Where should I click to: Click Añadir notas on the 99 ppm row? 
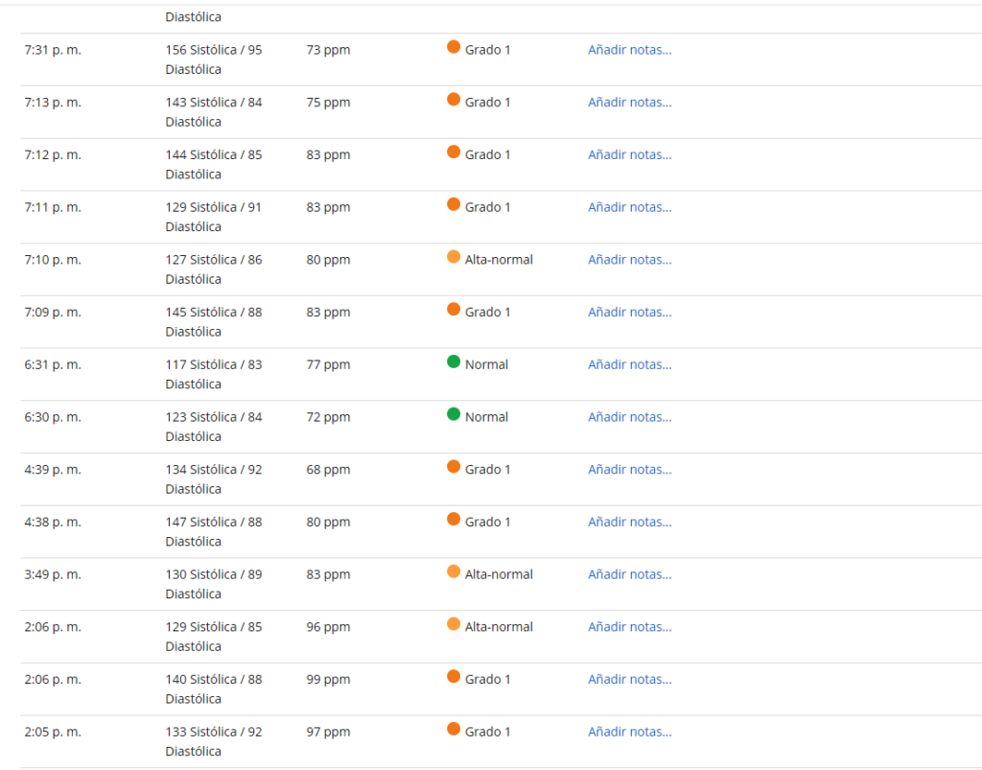click(x=629, y=680)
